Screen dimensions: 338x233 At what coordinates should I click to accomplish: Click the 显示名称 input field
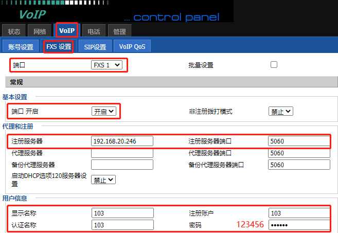(122, 213)
